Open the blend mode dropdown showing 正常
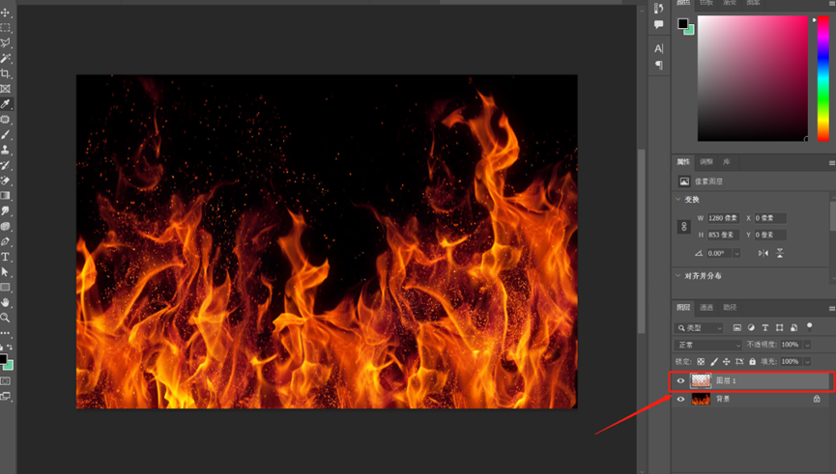 click(708, 345)
